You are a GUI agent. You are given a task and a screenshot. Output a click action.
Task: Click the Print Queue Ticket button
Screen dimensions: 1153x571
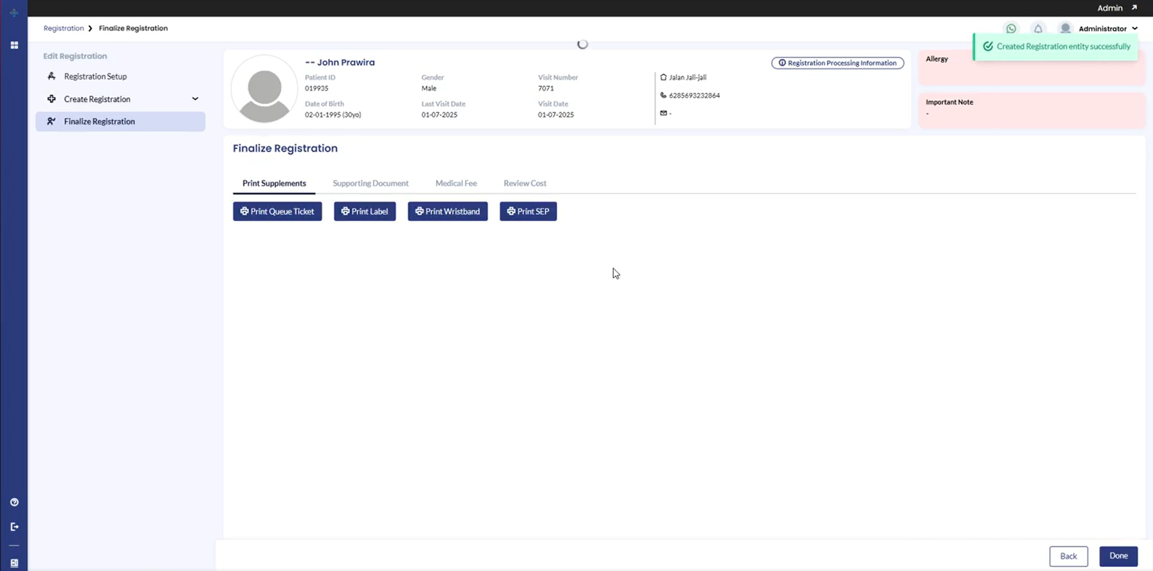click(x=278, y=211)
